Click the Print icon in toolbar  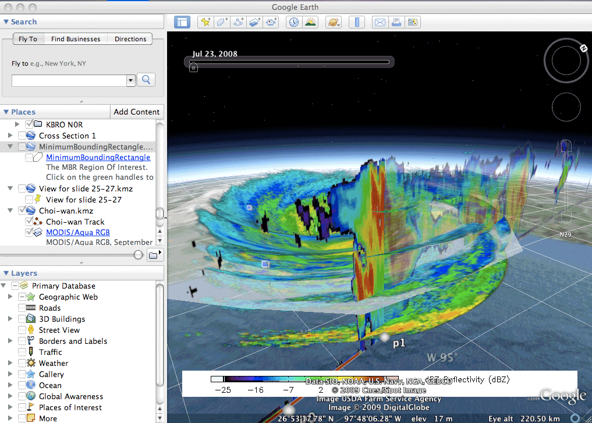[x=396, y=23]
